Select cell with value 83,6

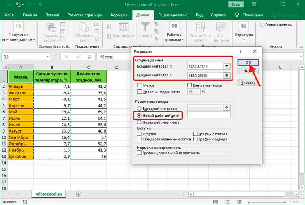pos(89,124)
